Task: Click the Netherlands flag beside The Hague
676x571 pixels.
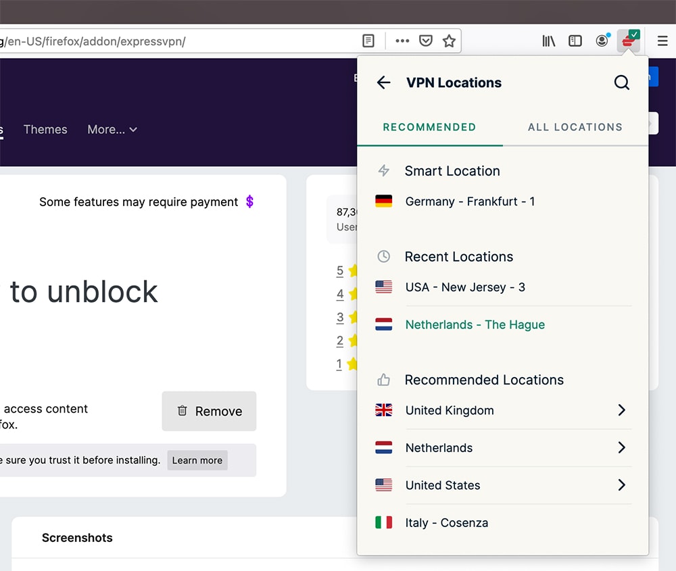Action: pyautogui.click(x=384, y=324)
